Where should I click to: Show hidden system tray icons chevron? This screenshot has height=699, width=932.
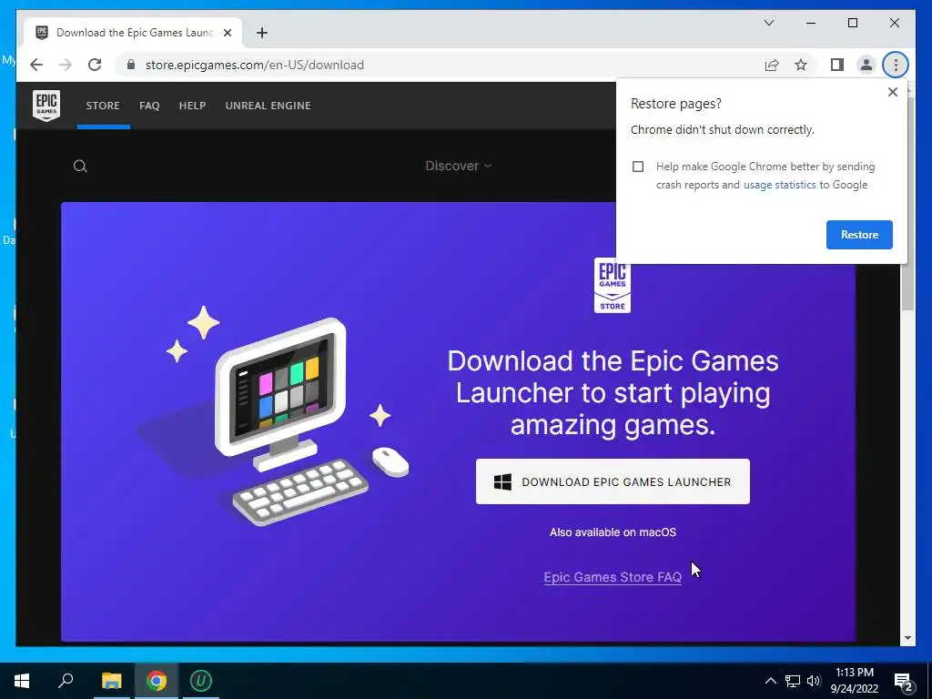770,681
